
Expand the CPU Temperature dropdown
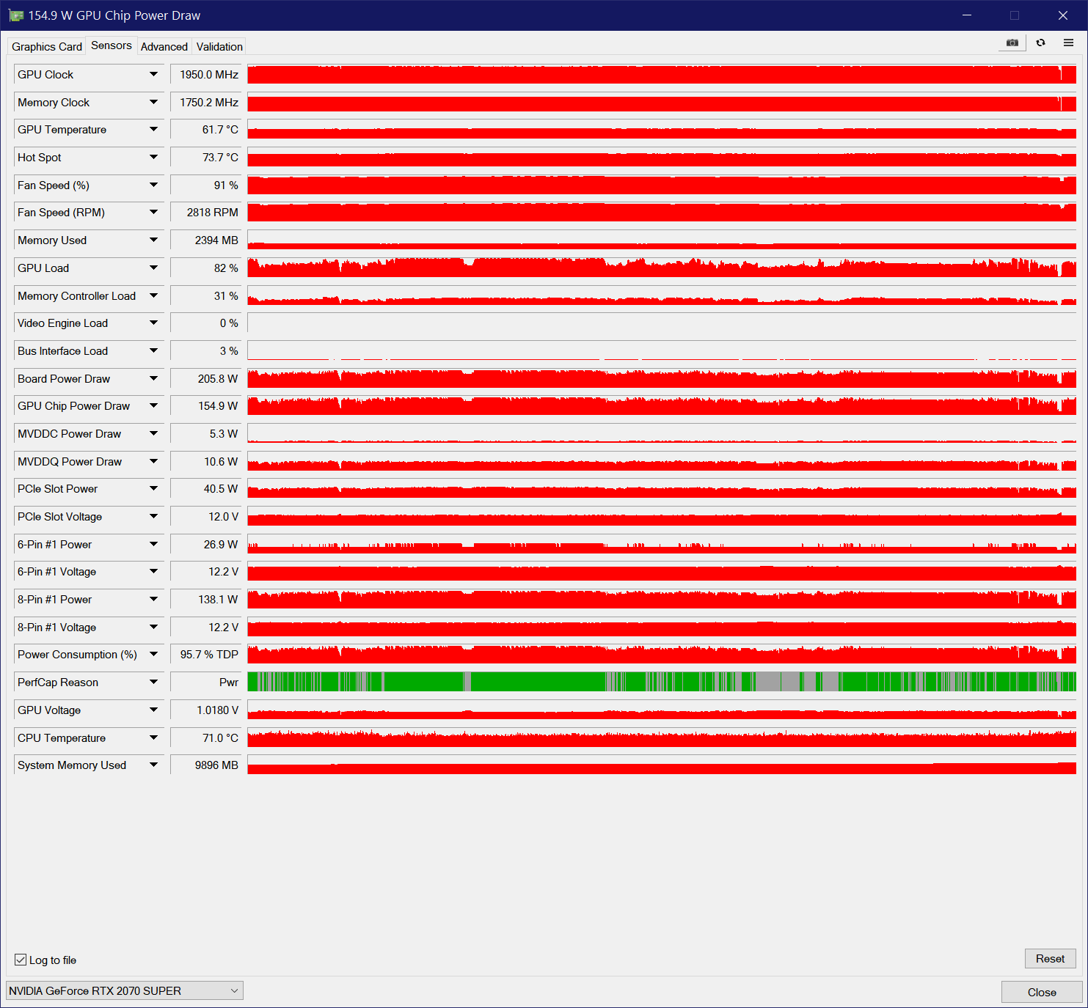point(153,738)
